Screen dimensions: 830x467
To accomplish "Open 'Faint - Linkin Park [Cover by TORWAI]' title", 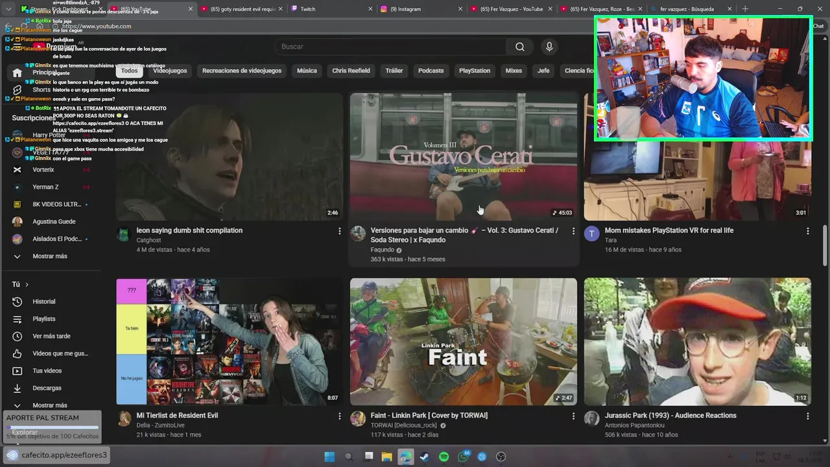I will tap(429, 415).
